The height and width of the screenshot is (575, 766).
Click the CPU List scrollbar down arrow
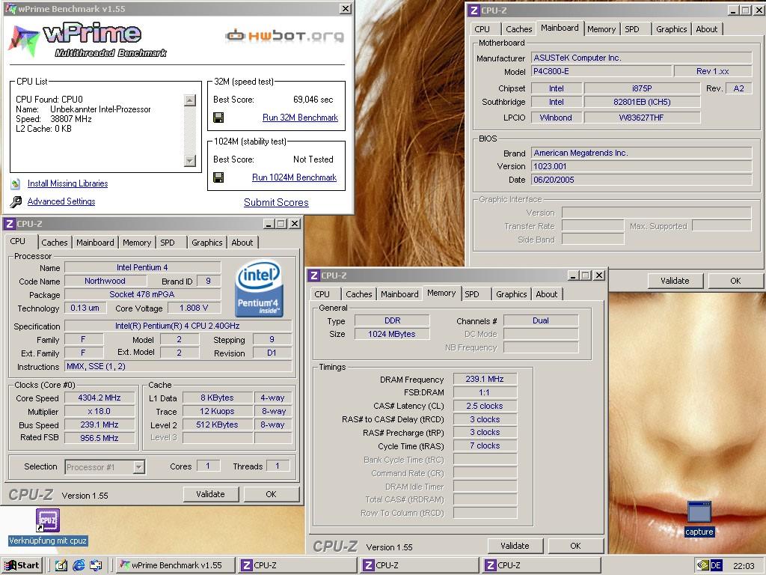pyautogui.click(x=189, y=160)
